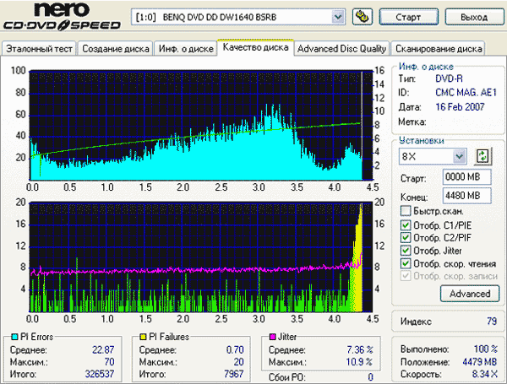
Task: Click the Положение value 4479 MB
Action: [479, 362]
